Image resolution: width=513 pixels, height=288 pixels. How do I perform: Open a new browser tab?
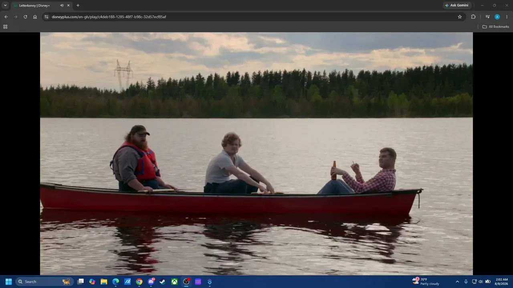(78, 5)
